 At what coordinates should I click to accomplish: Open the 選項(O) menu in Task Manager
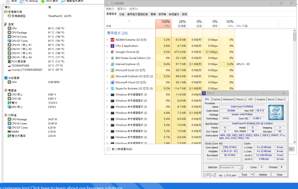click(122, 9)
